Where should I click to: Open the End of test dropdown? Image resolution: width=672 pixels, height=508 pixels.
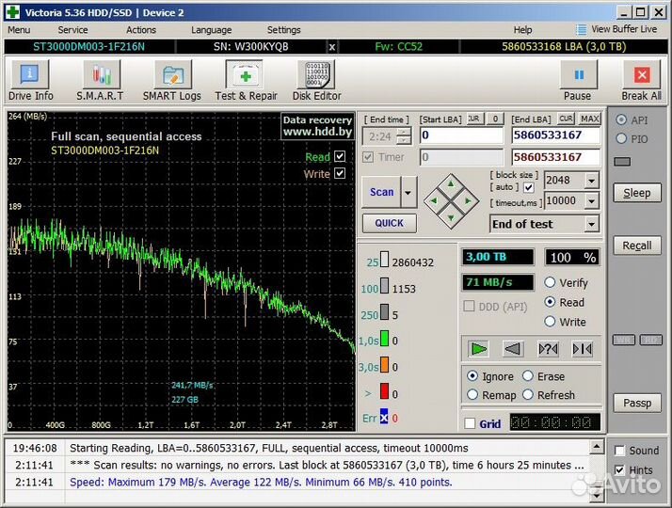click(591, 224)
